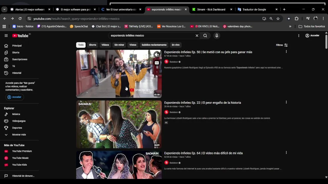Click the Ep. 22 video thumbnail
328x184 pixels.
click(x=119, y=124)
